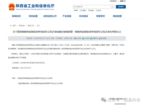This screenshot has width=145, height=106.
Task: Click the blue 高级搜索 button
Action: 121,7
